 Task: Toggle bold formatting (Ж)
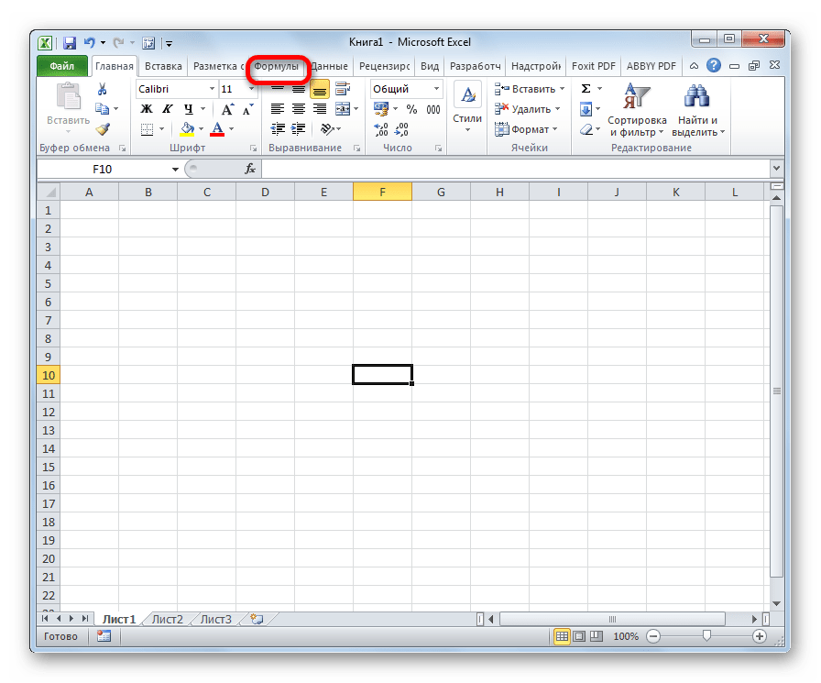[146, 109]
